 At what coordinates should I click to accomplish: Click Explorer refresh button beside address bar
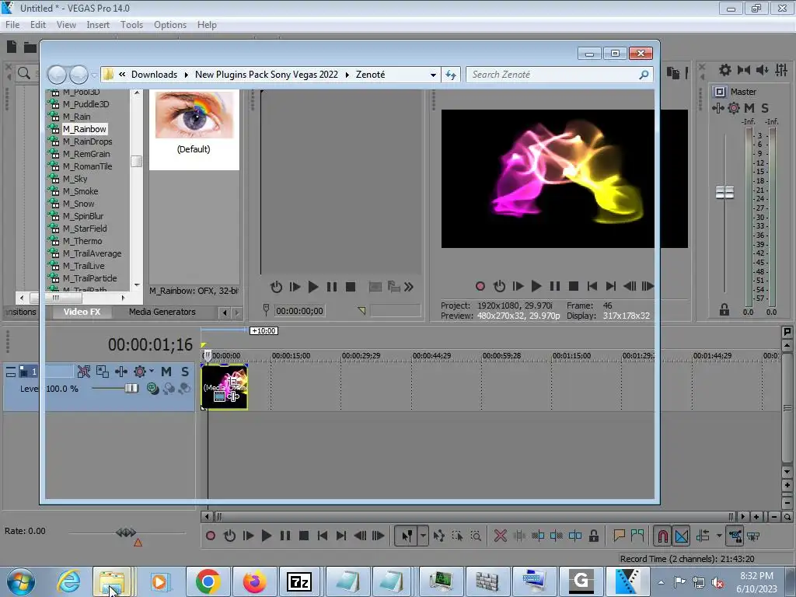point(451,75)
